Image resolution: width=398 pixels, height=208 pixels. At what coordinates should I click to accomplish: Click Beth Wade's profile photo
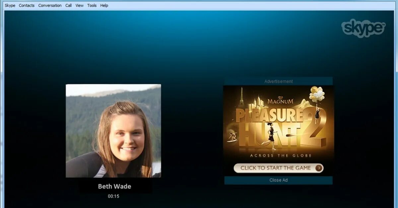point(113,131)
